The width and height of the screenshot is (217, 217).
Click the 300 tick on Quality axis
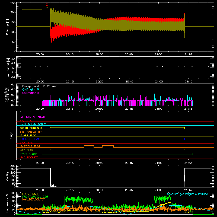tap(13, 166)
